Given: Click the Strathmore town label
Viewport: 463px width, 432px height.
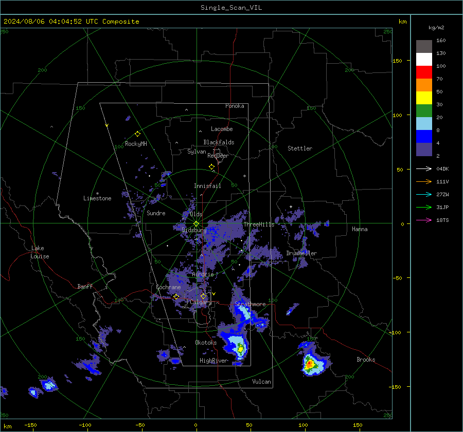Looking at the screenshot, I should click(x=250, y=304).
